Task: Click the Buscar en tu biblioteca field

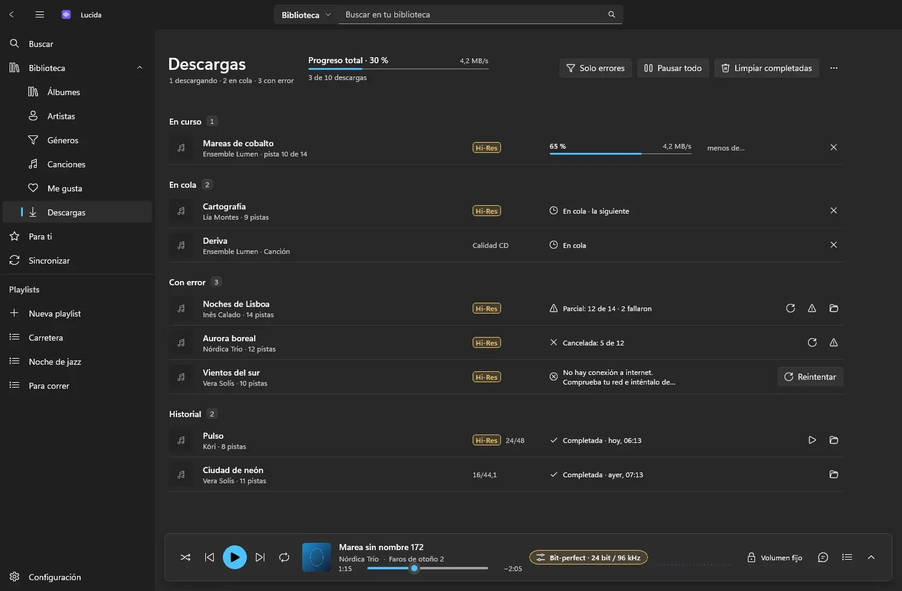Action: pos(481,14)
